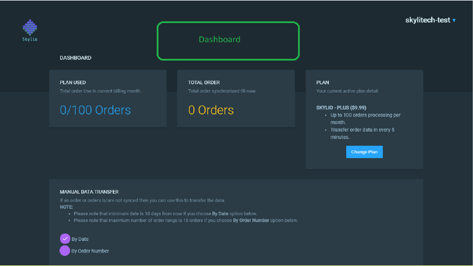Screen dimensions: 473x266
Task: Open the TOTAL ORDER card
Action: [x=236, y=98]
